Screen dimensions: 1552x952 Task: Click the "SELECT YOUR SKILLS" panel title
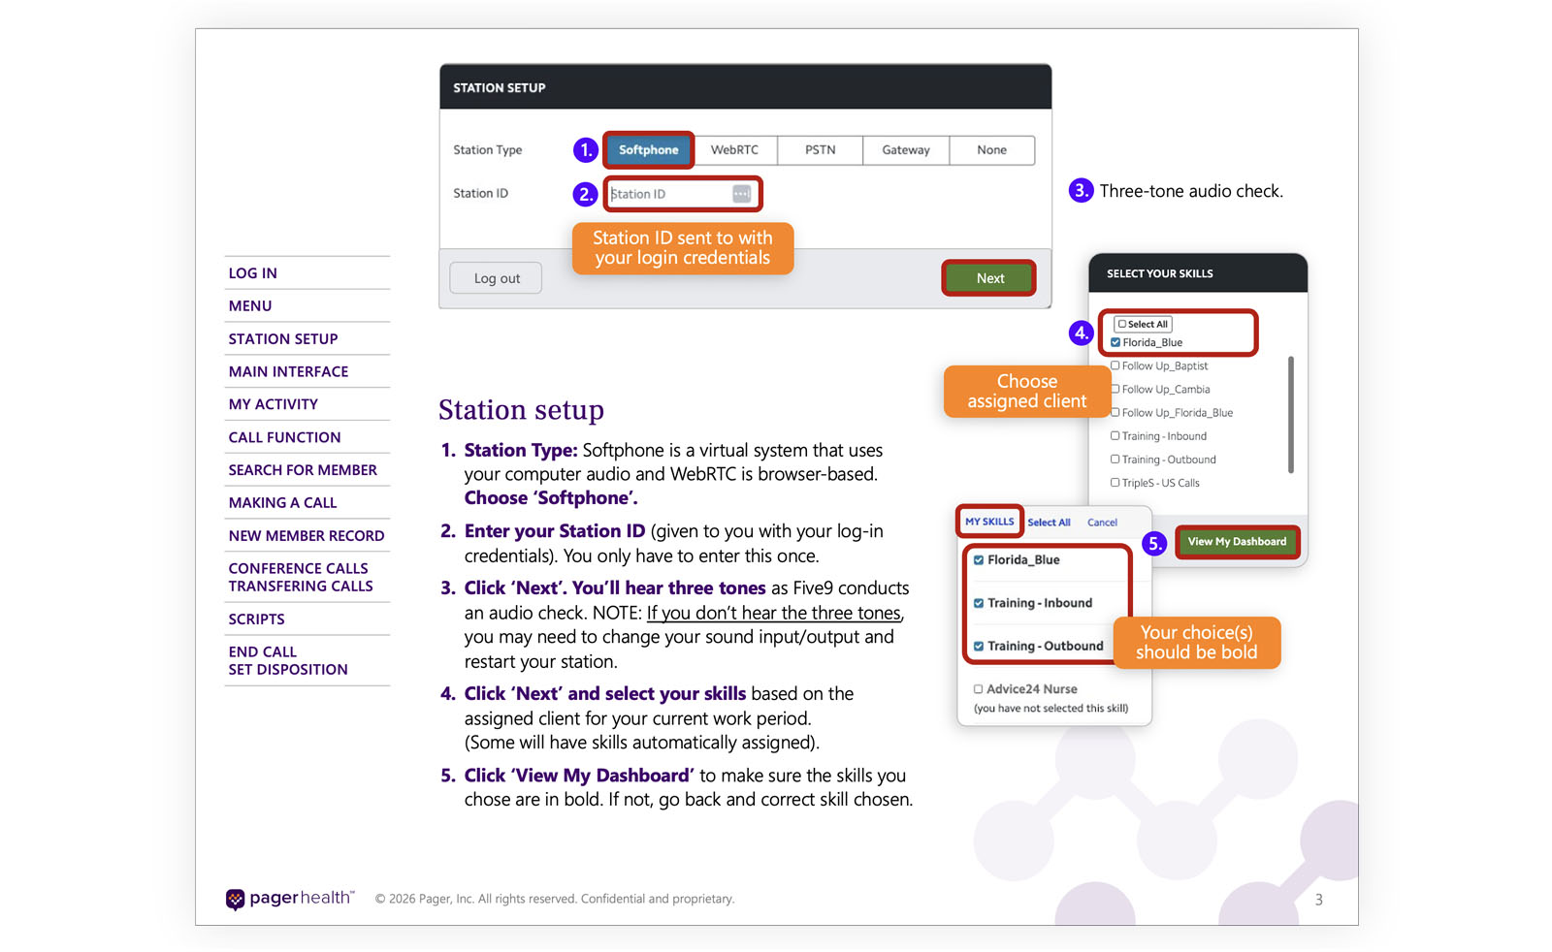[1160, 273]
